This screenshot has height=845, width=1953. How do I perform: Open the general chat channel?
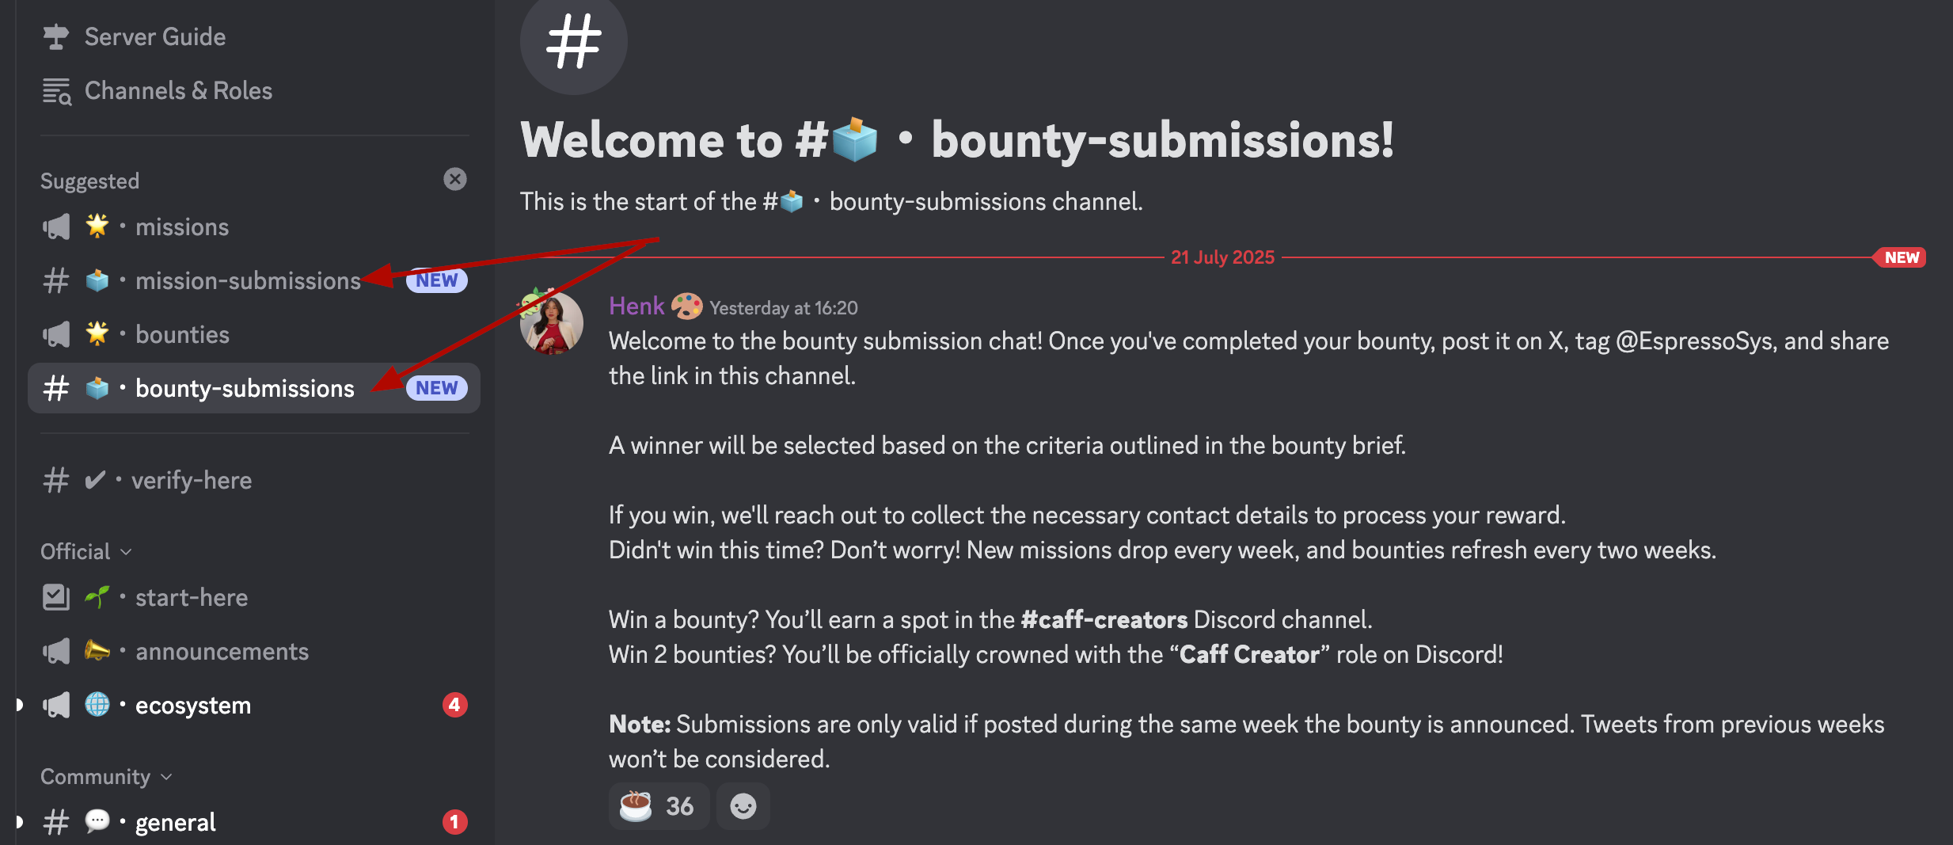(x=175, y=823)
